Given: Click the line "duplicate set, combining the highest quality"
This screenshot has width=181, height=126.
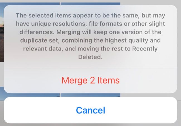Looking at the screenshot, I should coord(90,41).
